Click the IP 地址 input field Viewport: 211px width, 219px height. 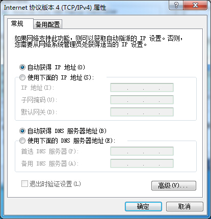point(142,88)
